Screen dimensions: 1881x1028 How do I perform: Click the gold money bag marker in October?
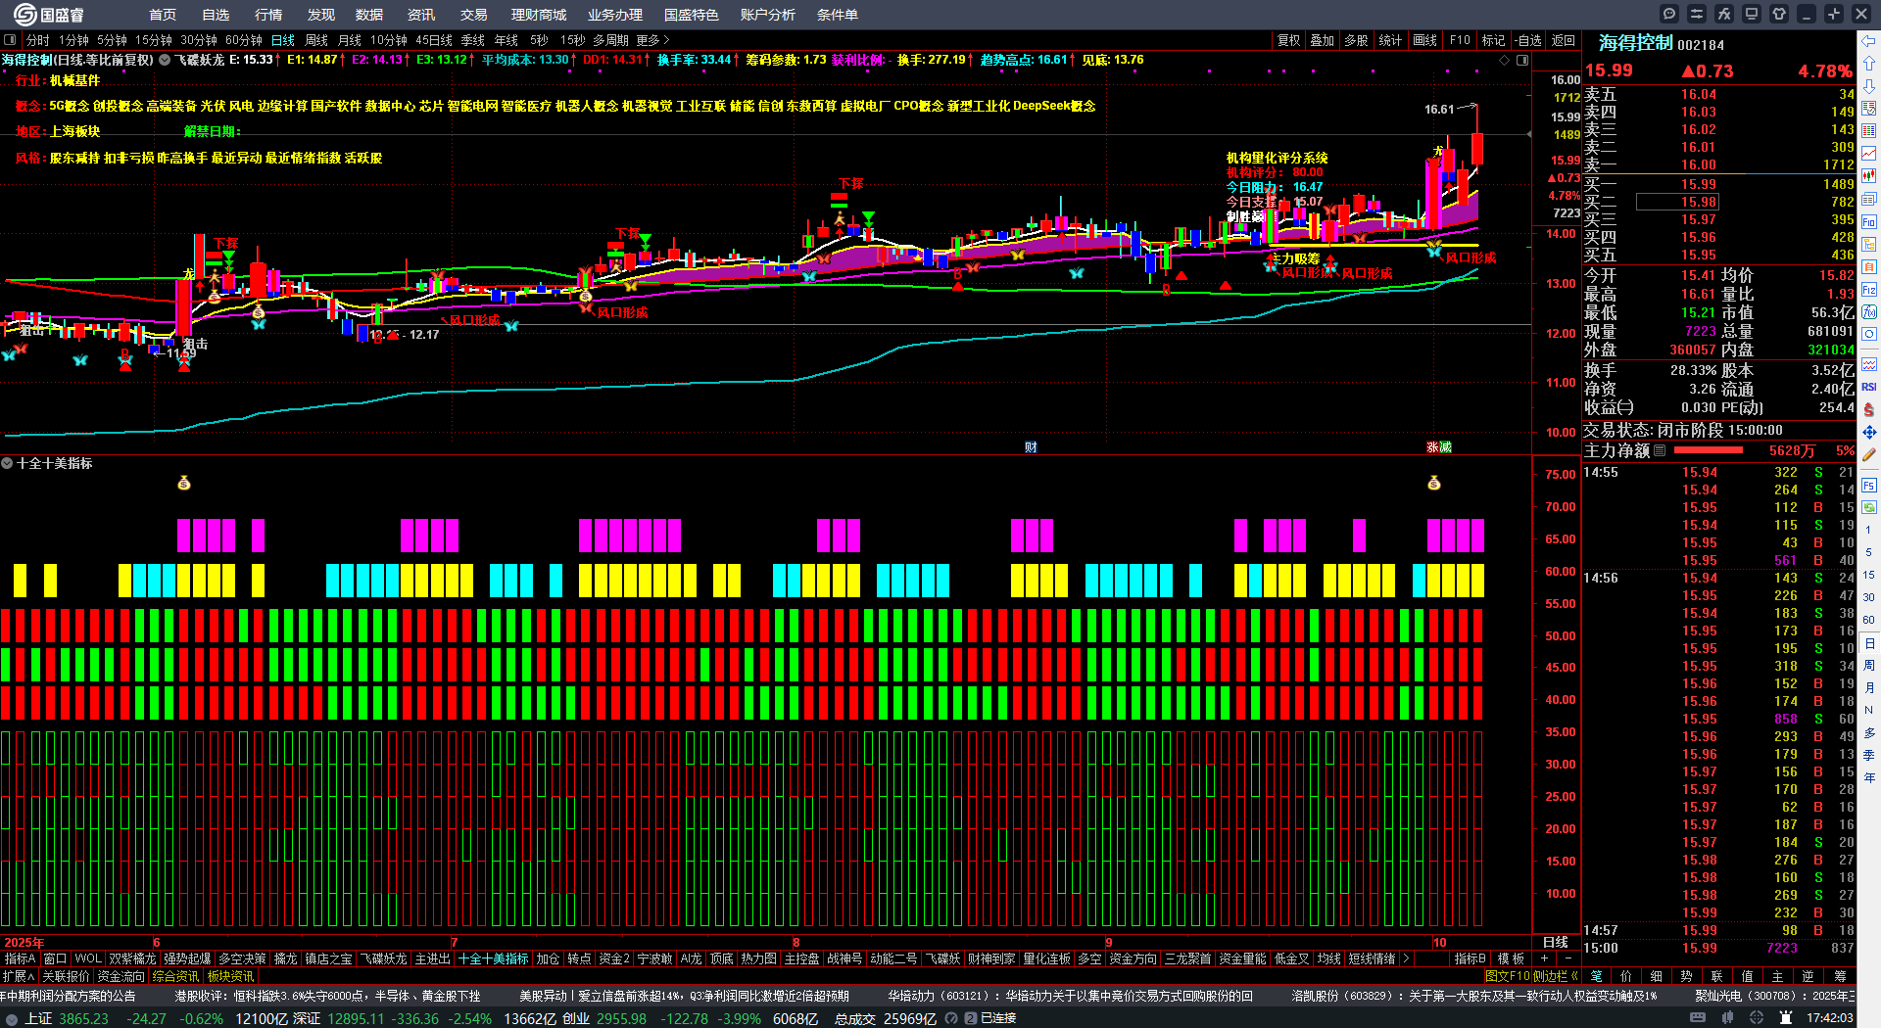click(x=1434, y=483)
